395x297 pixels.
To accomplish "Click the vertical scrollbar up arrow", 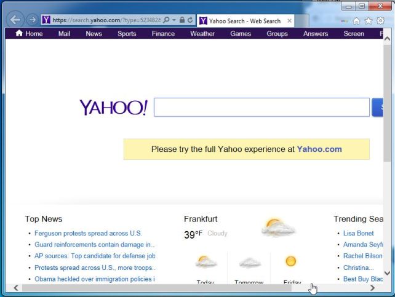I will [x=387, y=39].
